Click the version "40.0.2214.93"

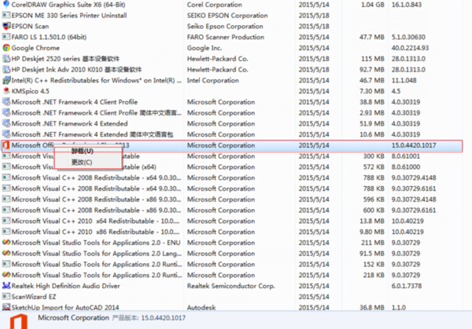tap(410, 48)
